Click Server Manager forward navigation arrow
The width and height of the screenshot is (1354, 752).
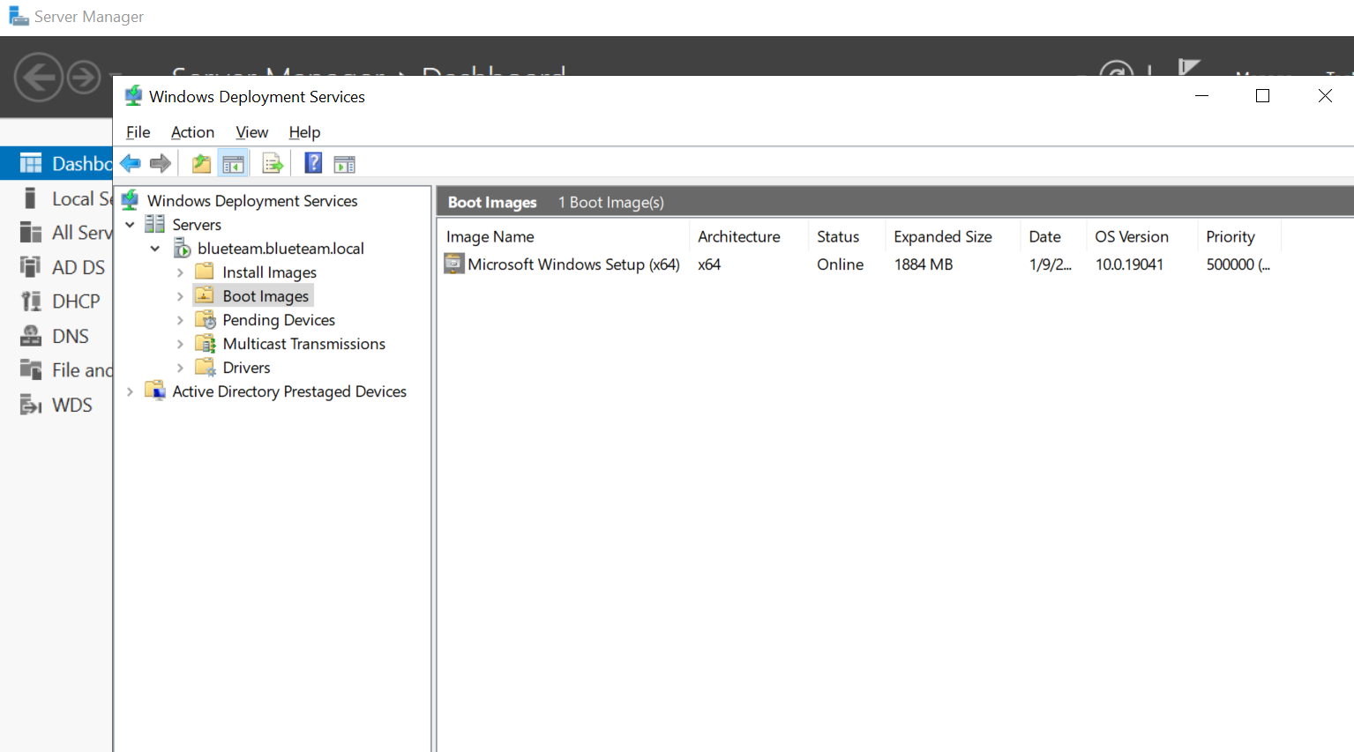(x=84, y=78)
